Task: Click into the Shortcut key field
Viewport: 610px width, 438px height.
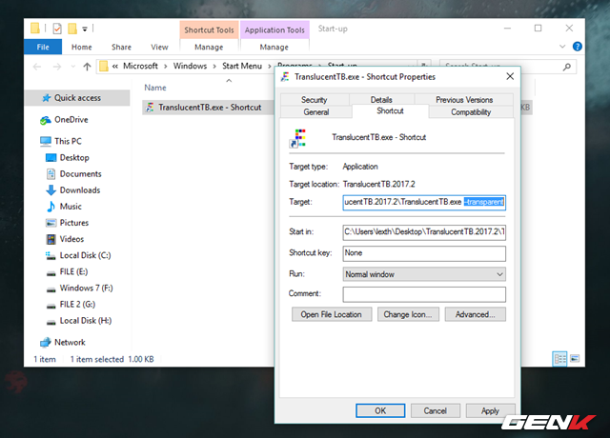Action: [x=424, y=253]
